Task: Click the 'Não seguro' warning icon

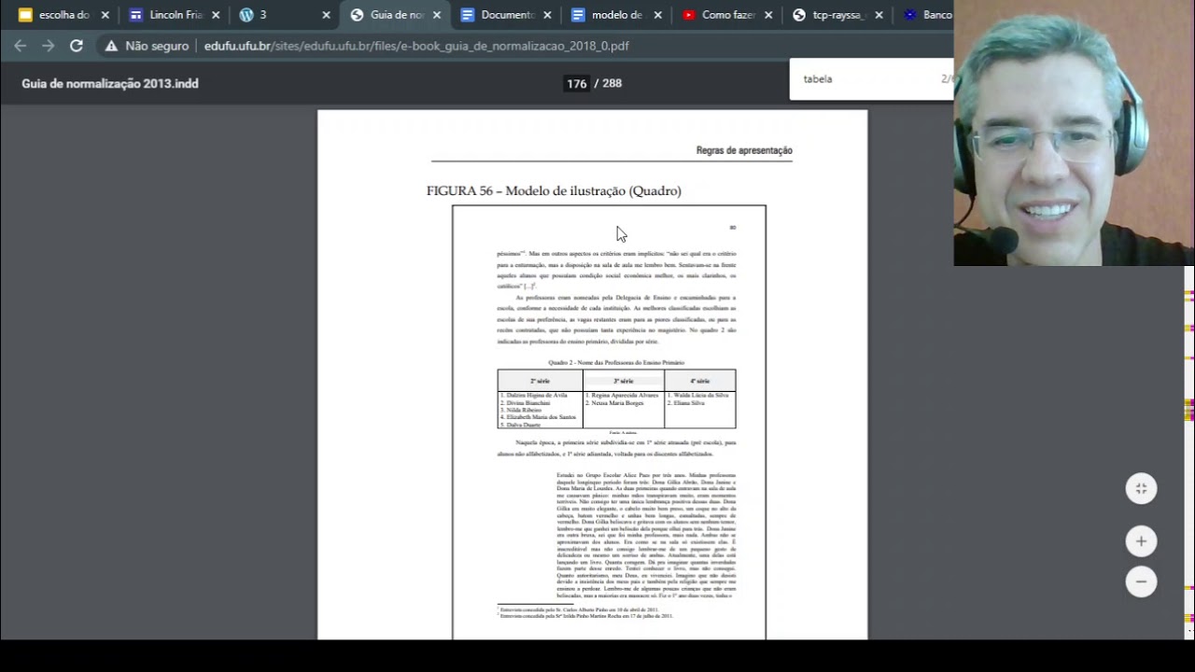Action: tap(111, 46)
